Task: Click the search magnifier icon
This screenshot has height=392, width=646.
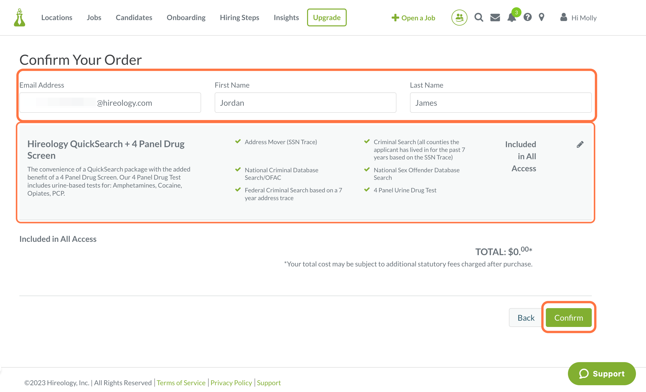Action: pos(479,18)
